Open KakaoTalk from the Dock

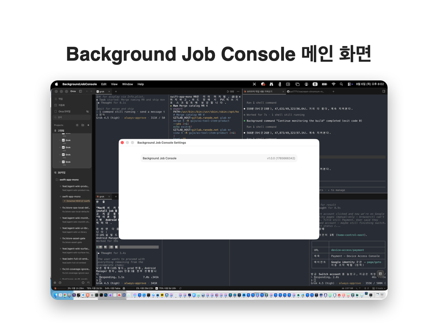pos(162,295)
